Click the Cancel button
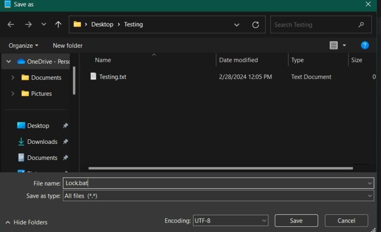 click(x=346, y=221)
